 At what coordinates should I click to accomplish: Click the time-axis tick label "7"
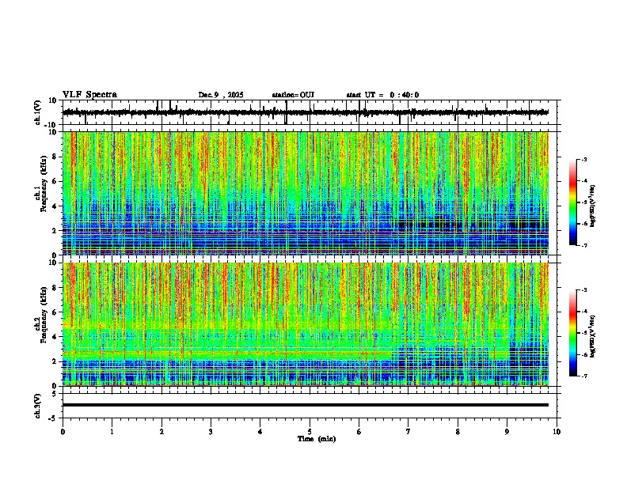click(x=408, y=432)
